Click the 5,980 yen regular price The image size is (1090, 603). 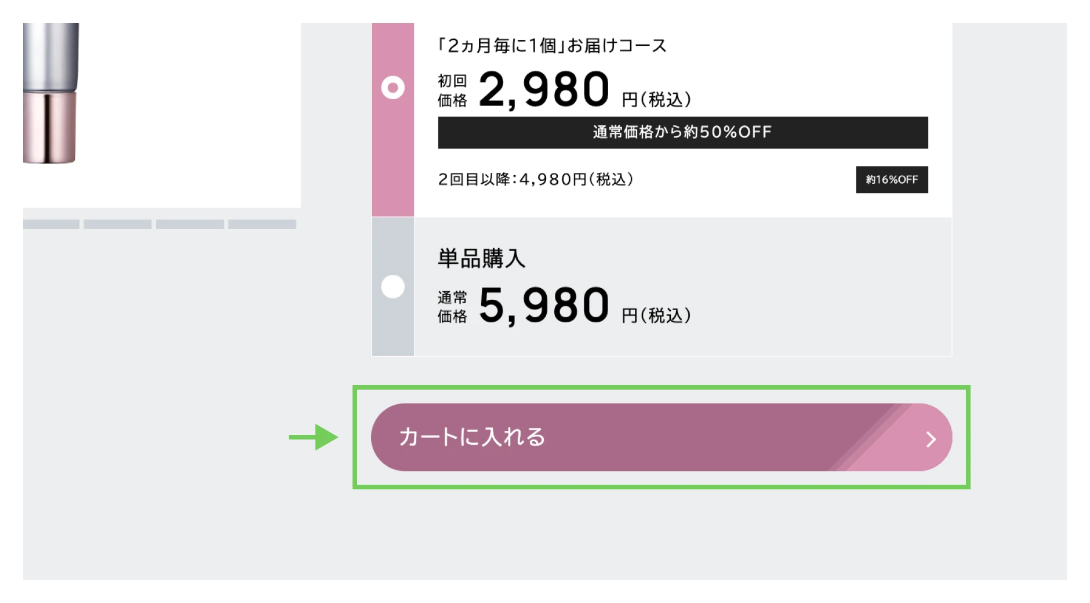point(544,306)
